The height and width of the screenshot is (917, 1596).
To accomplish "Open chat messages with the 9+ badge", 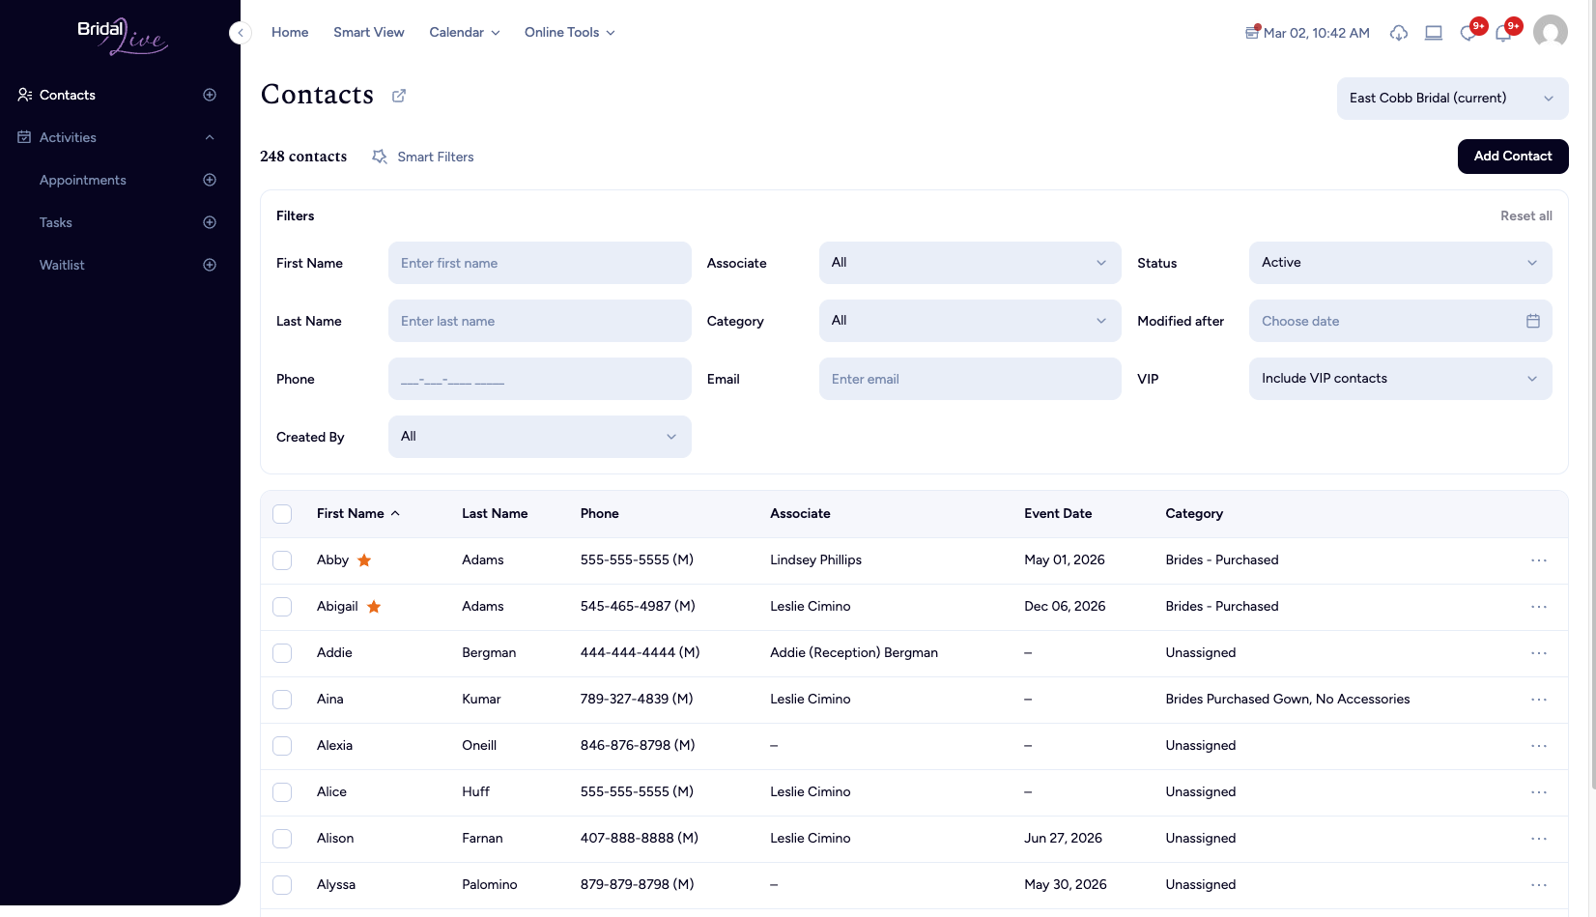I will (x=1468, y=32).
